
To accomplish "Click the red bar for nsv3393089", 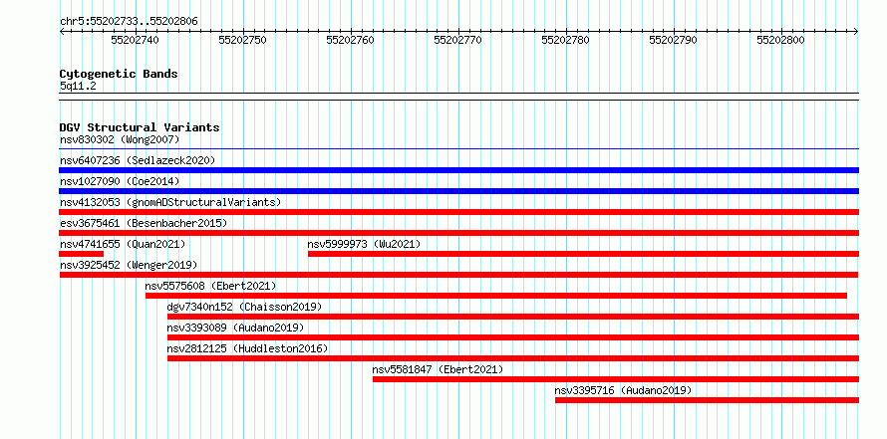I will 513,337.
